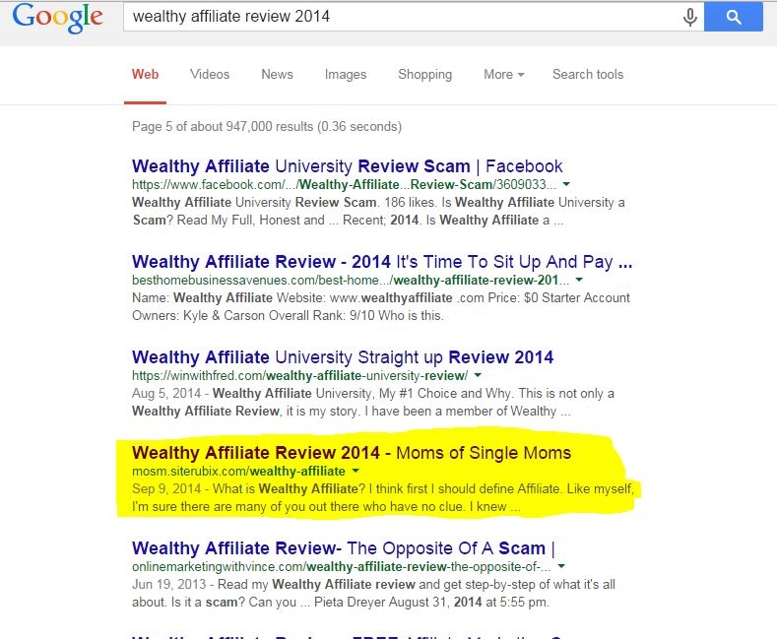Image resolution: width=777 pixels, height=639 pixels.
Task: Open Search tools options
Action: 588,74
